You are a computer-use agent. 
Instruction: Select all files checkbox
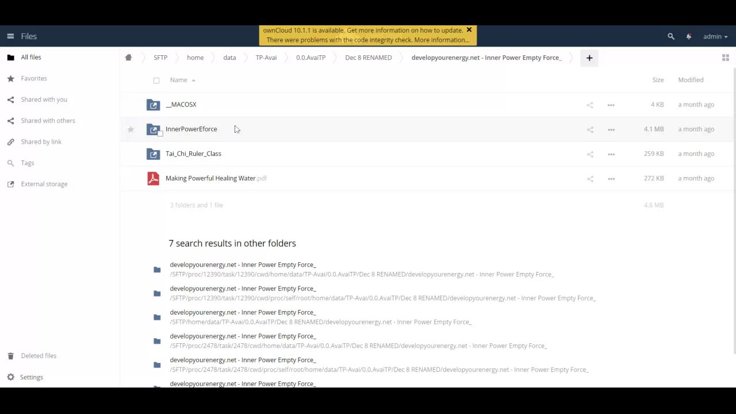(x=156, y=80)
